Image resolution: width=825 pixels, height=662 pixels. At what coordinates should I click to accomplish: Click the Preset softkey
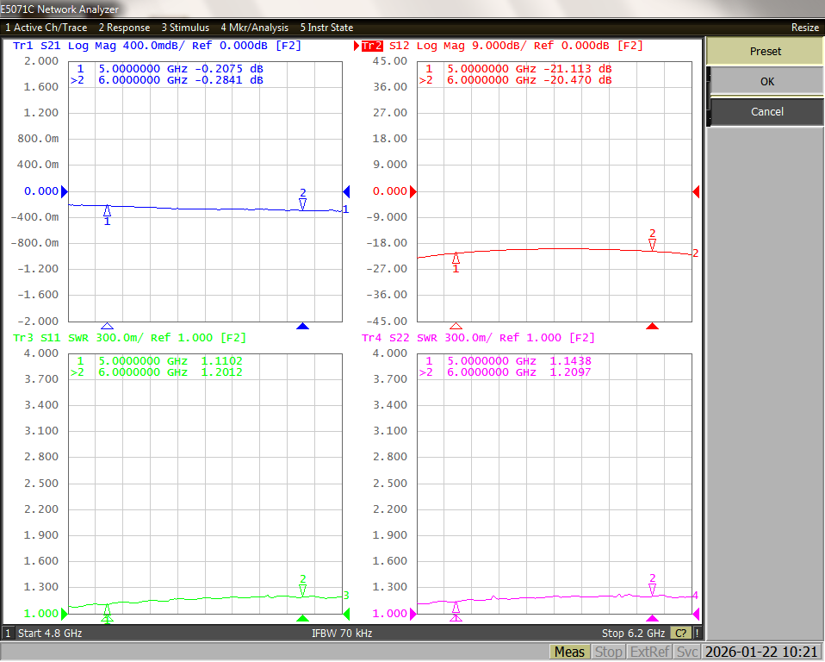[765, 52]
